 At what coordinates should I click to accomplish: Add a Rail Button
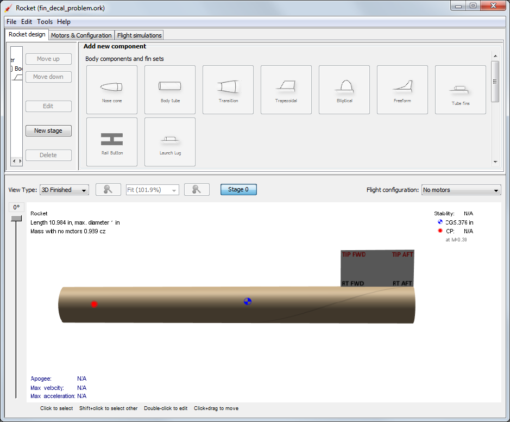click(111, 141)
